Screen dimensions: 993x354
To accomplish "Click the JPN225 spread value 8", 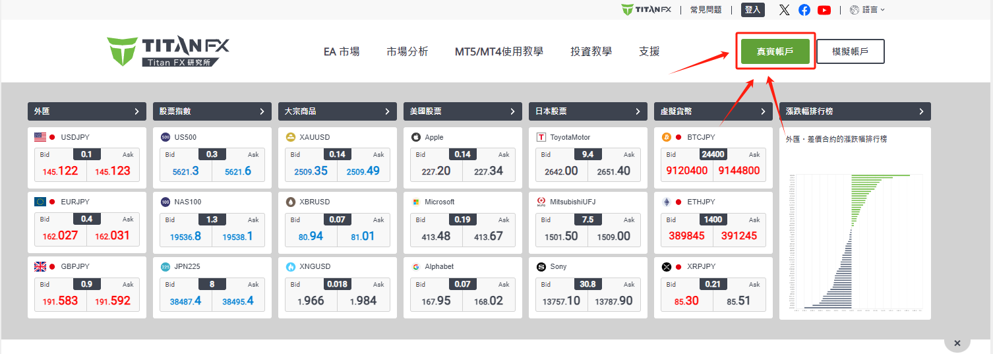I will (212, 284).
